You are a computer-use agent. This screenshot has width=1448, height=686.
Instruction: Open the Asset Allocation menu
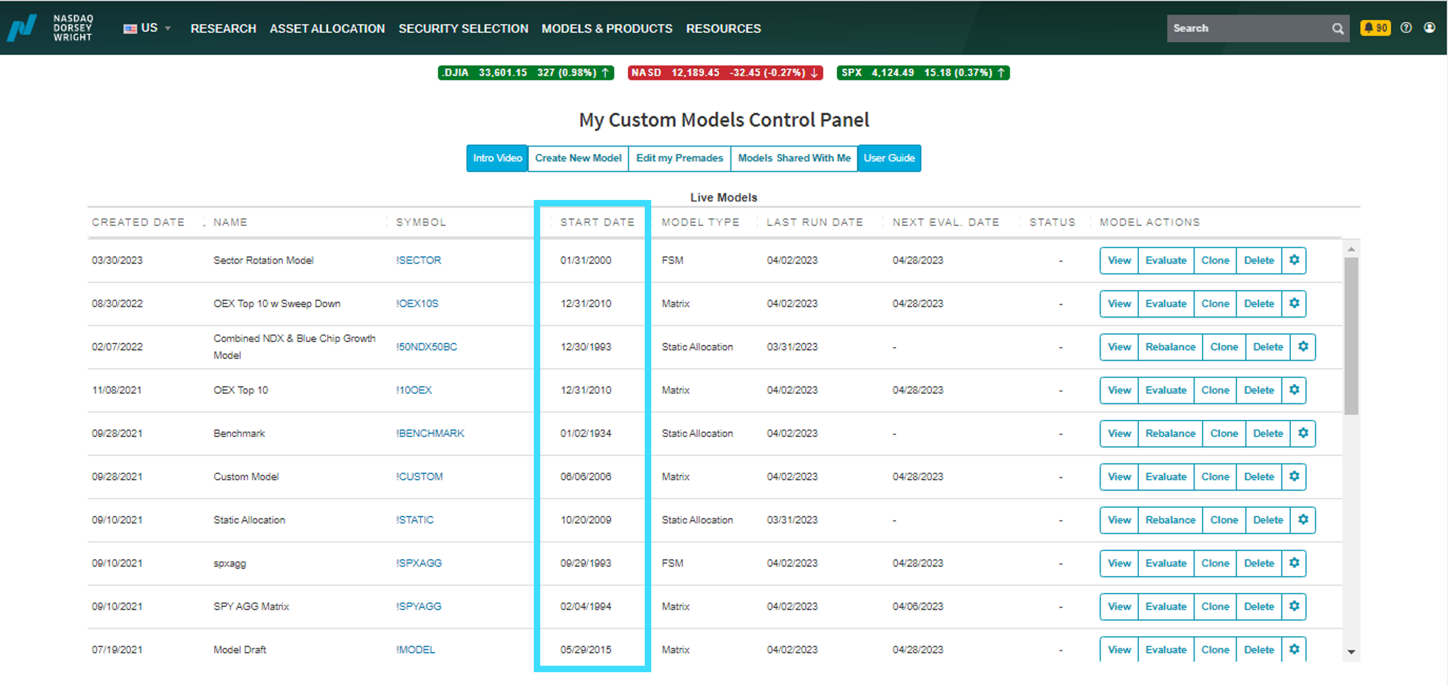tap(327, 28)
